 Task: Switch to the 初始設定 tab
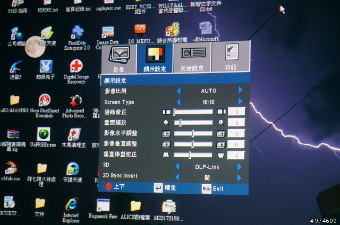pos(192,57)
